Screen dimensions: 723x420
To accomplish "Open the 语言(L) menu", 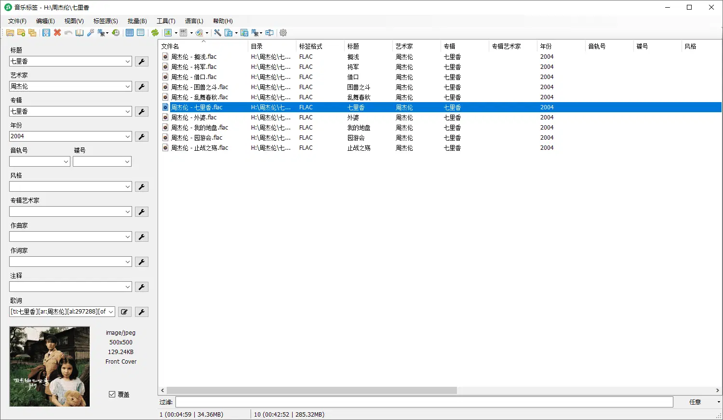I will click(x=194, y=21).
